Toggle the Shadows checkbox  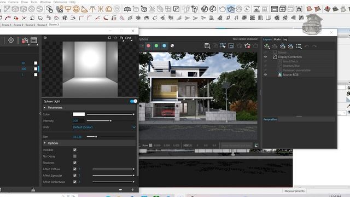75,163
